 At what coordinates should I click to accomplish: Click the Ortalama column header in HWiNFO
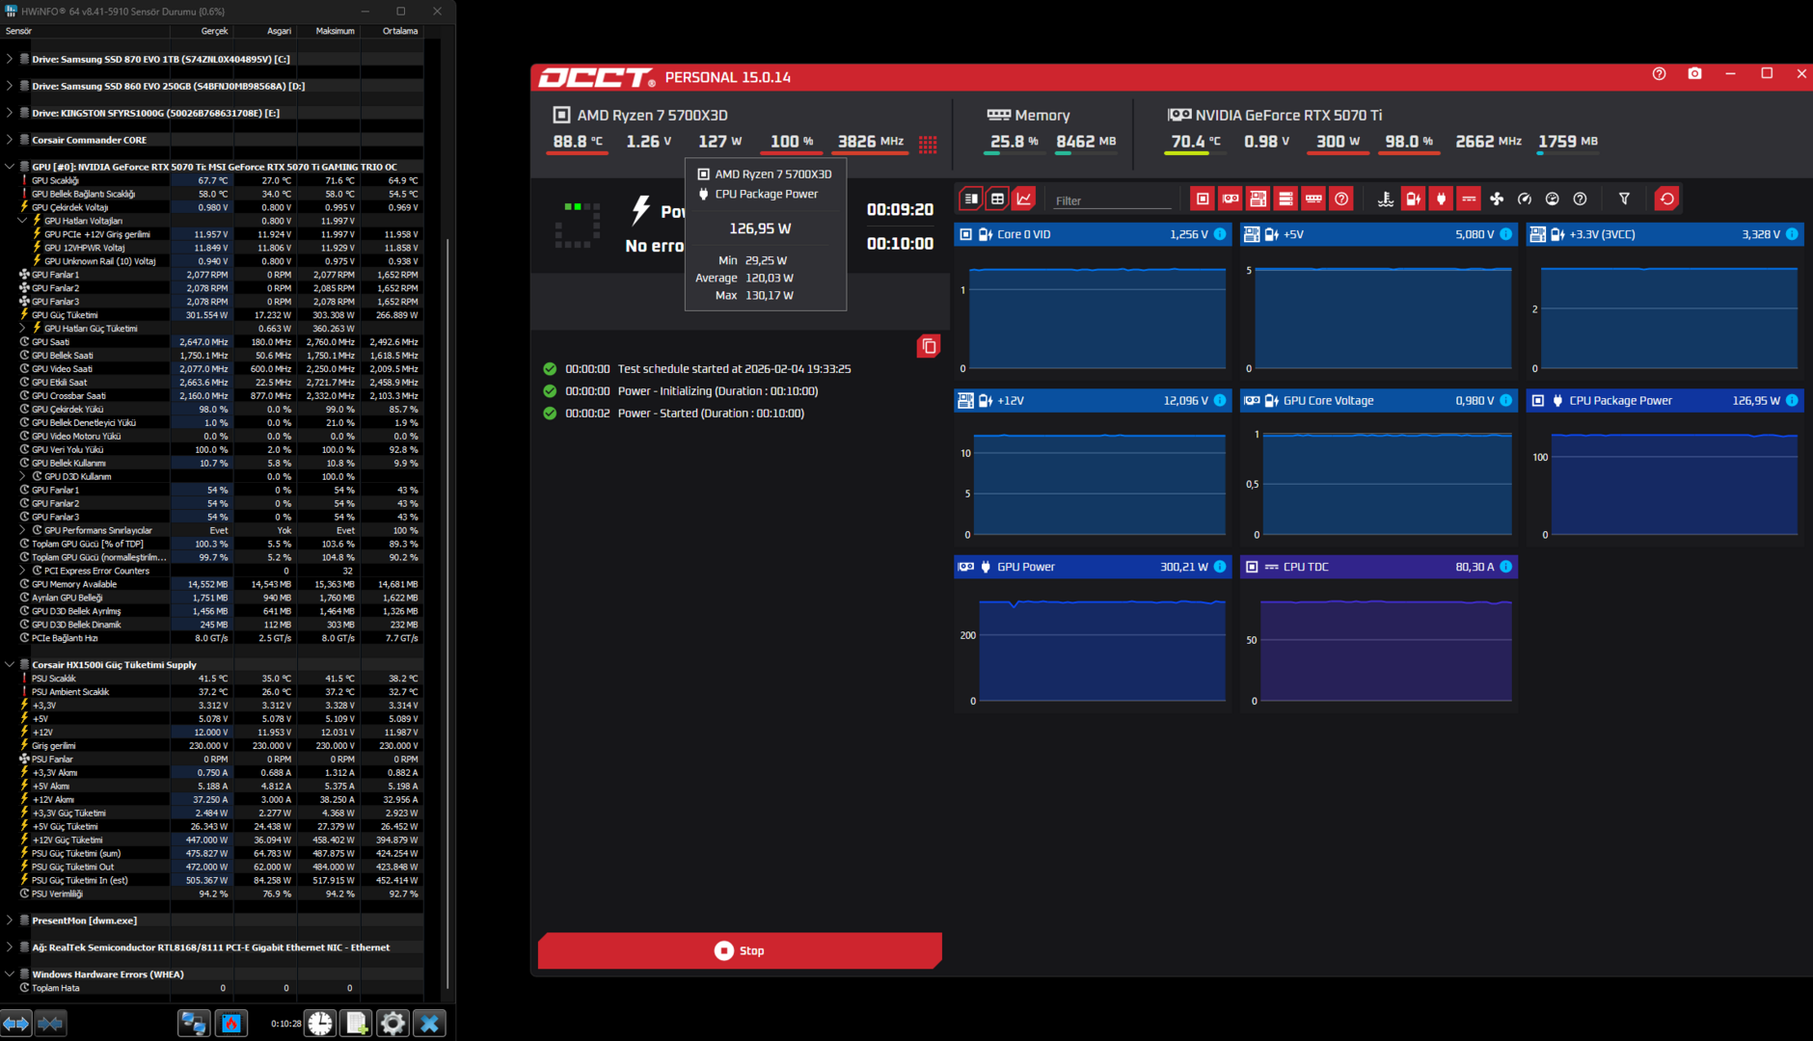[x=391, y=31]
